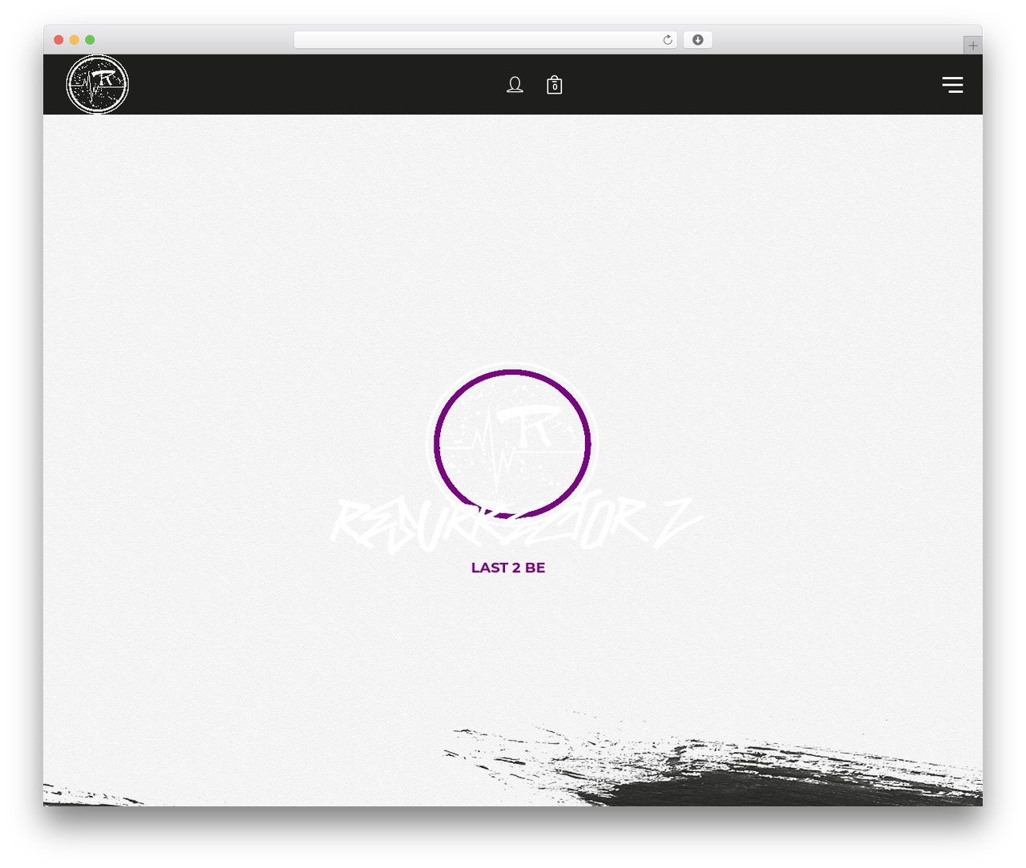This screenshot has width=1026, height=868.
Task: Maximize the browser window with green button
Action: point(90,40)
